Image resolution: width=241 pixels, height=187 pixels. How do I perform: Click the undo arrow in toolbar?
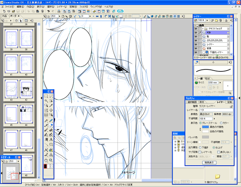coord(49,11)
